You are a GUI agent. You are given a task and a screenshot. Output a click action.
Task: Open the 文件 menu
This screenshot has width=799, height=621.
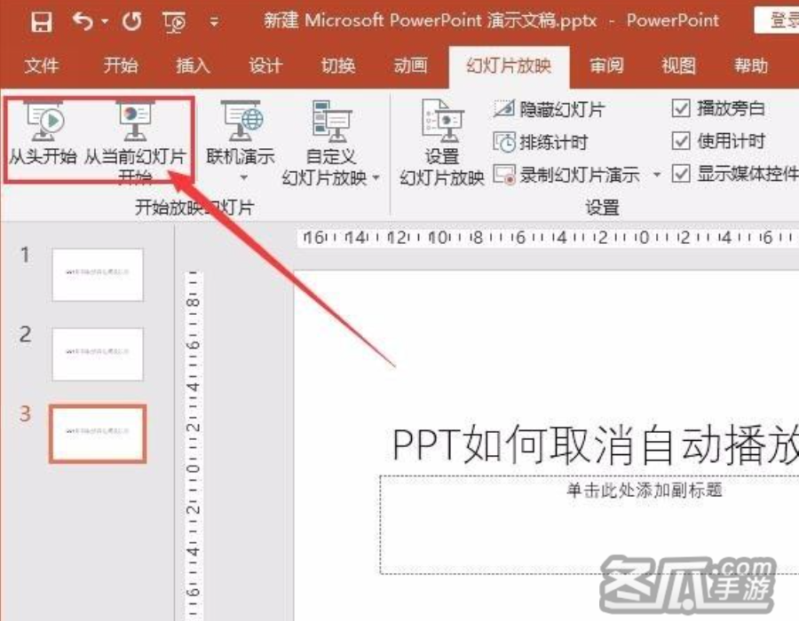point(41,66)
